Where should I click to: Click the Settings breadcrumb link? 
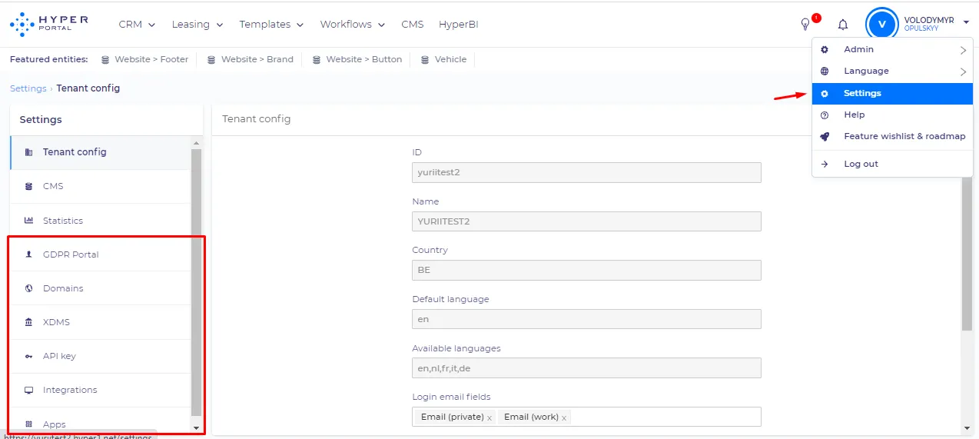(28, 88)
